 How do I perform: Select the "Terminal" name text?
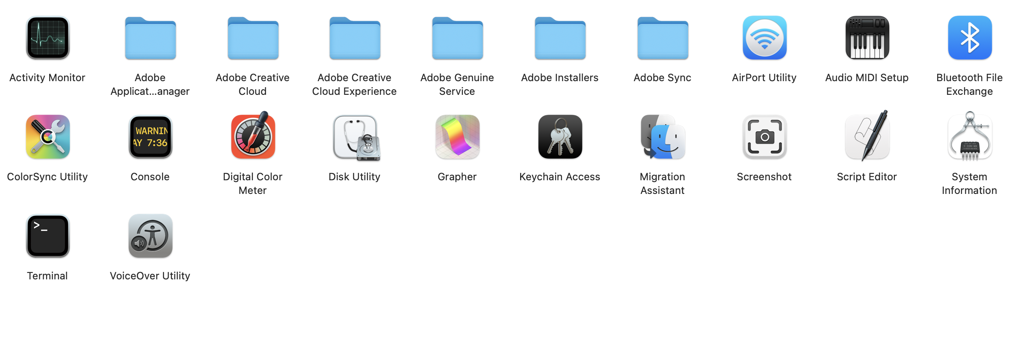(x=47, y=276)
